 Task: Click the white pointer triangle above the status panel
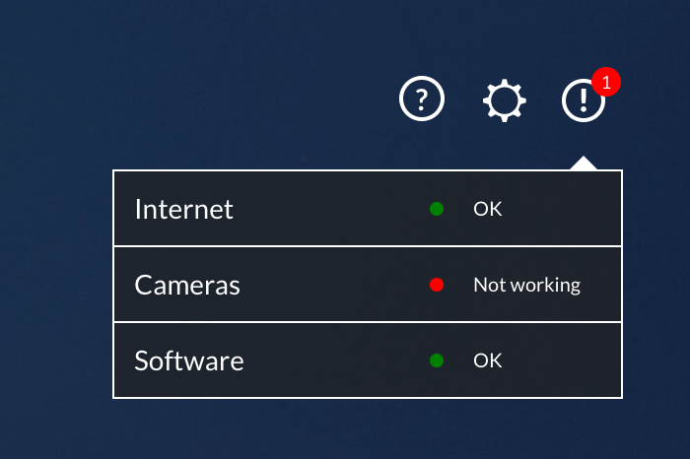[x=584, y=164]
